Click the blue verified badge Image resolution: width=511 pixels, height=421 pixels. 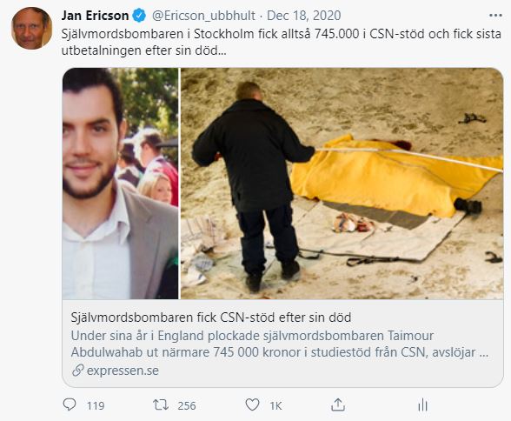(140, 16)
